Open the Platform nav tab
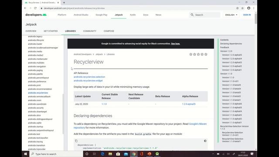The width and height of the screenshot is (279, 157). coord(62,15)
